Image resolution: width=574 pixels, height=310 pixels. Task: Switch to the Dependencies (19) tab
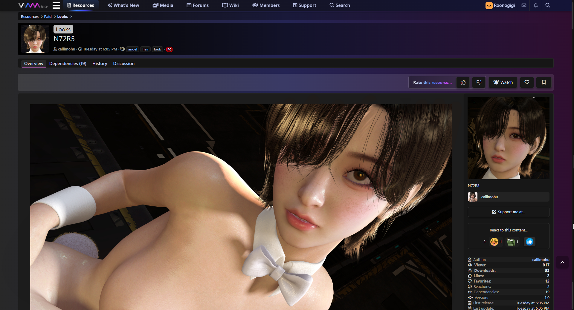68,64
